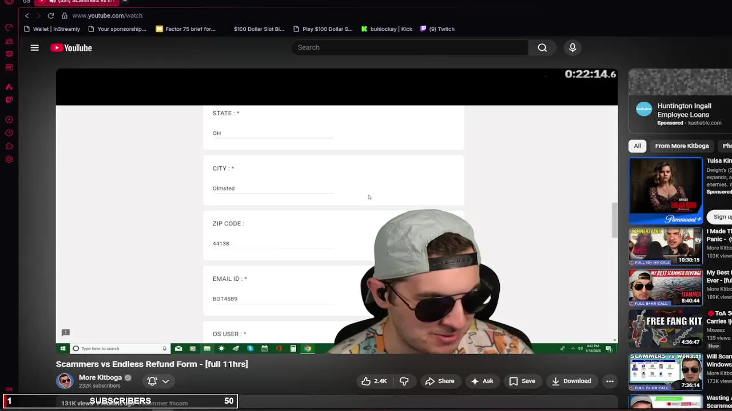Click the Kashable advertiser logo
The width and height of the screenshot is (732, 411).
tap(644, 110)
